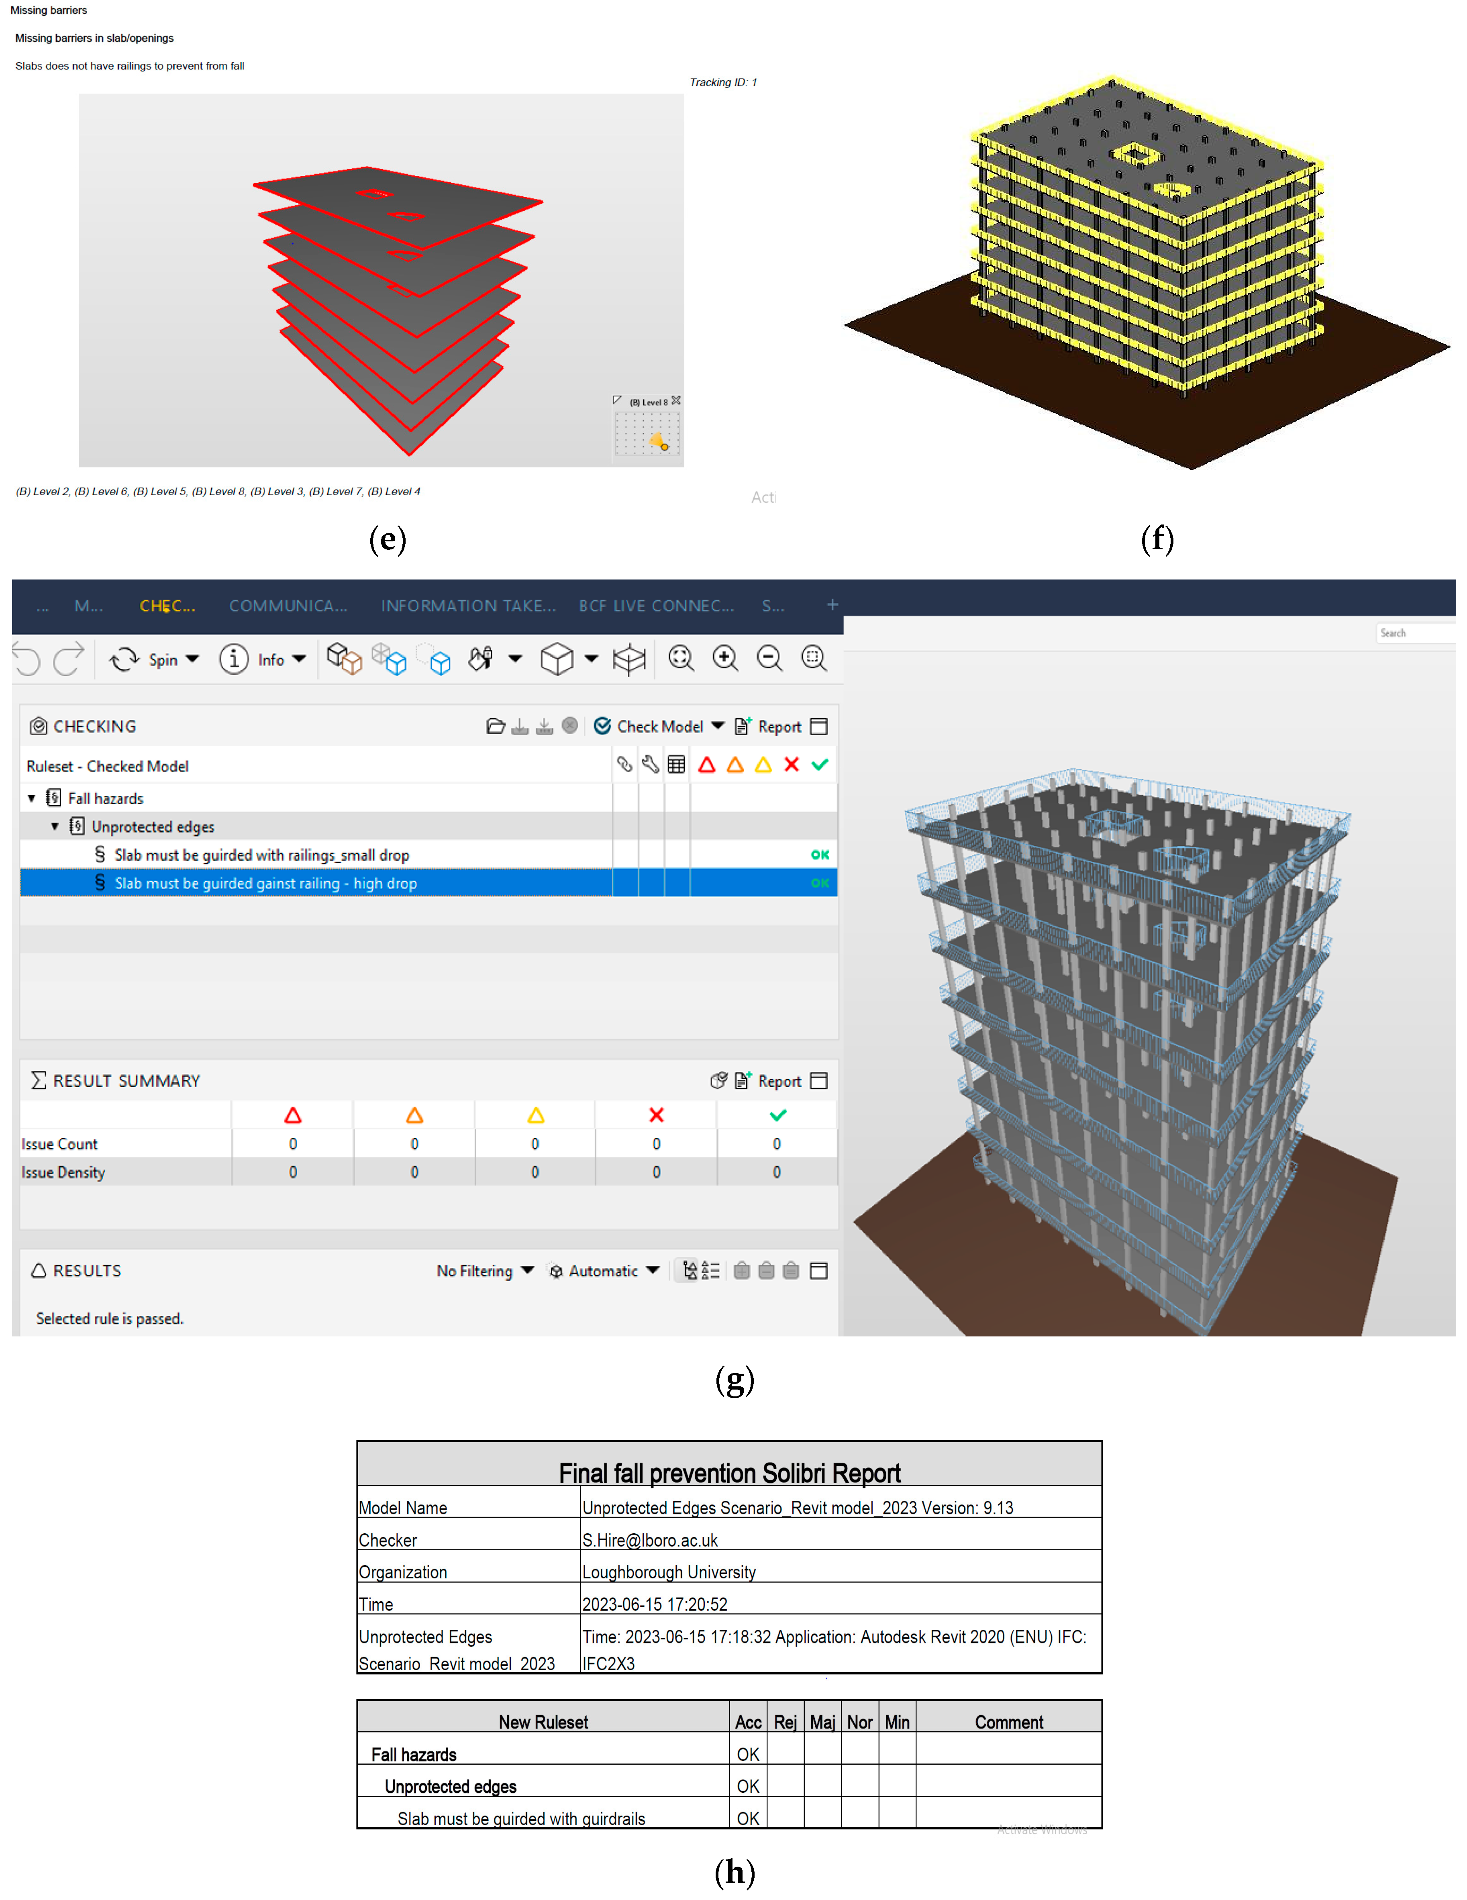
Task: Toggle accepted green checkmark filter in header
Action: 820,765
